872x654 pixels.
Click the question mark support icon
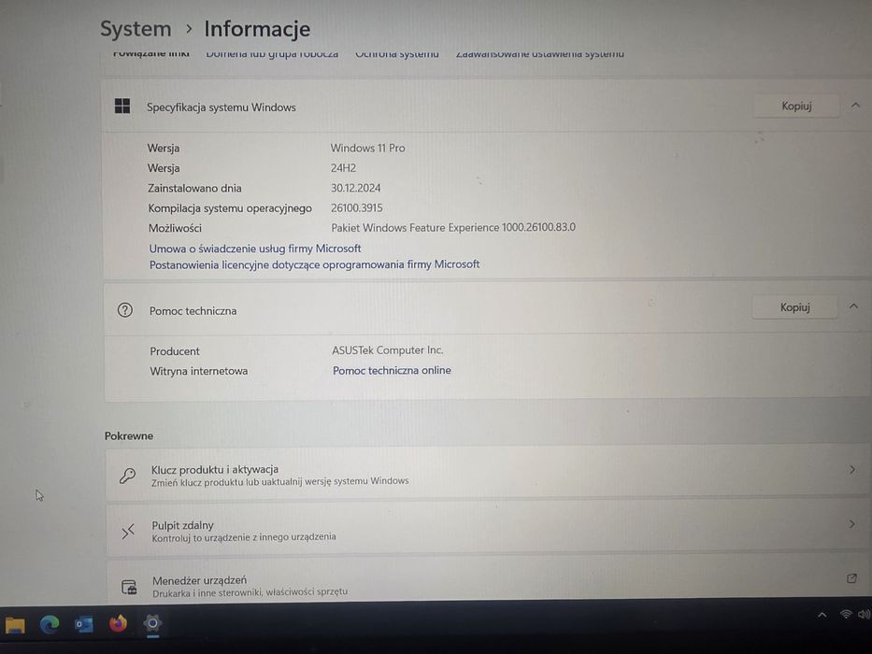(x=125, y=310)
